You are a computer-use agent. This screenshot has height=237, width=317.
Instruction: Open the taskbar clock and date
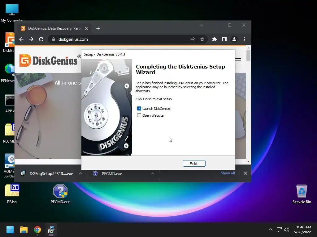coord(302,230)
